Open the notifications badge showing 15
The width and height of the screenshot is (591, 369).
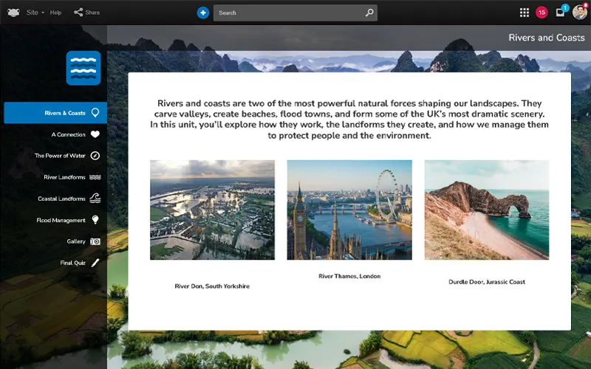(x=542, y=13)
